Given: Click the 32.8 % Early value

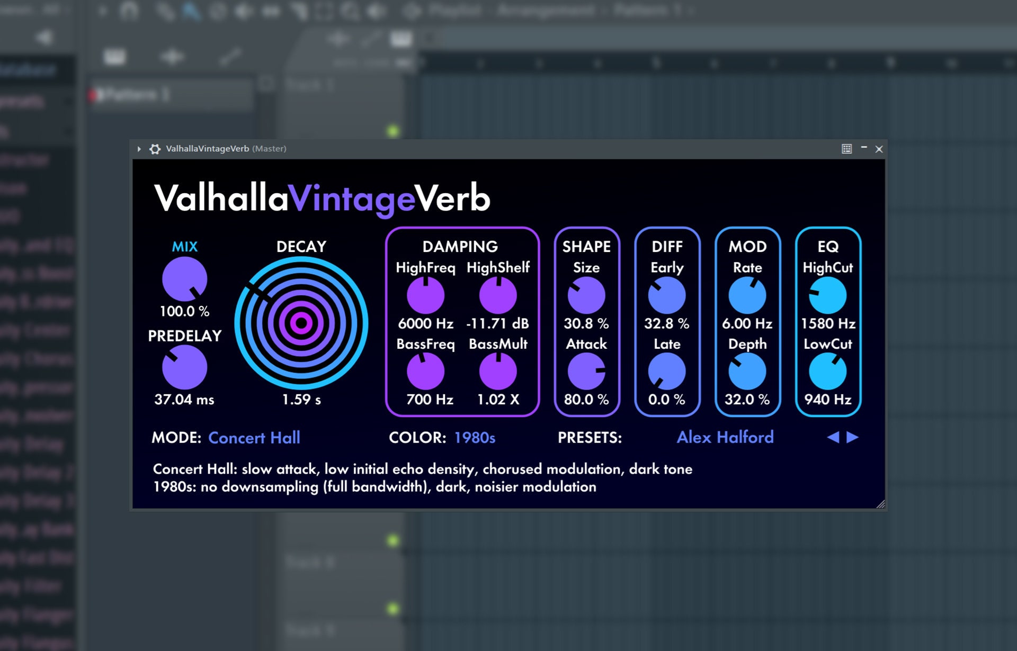Looking at the screenshot, I should [x=667, y=323].
